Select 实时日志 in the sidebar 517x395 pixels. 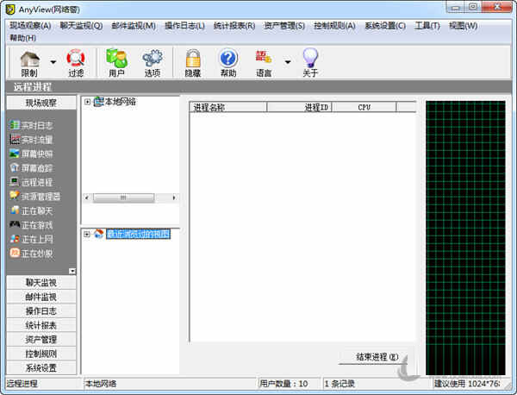[x=32, y=125]
